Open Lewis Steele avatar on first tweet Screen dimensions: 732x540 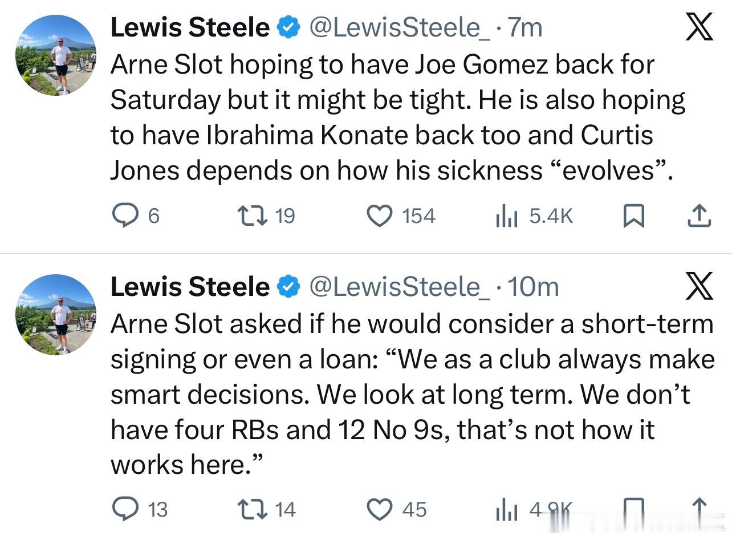pyautogui.click(x=56, y=55)
